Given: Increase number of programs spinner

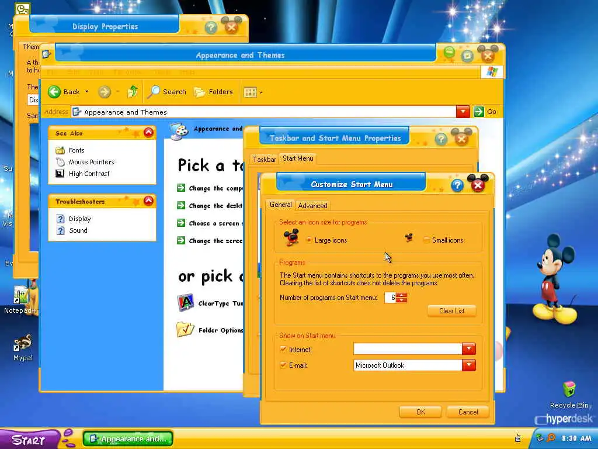Looking at the screenshot, I should 402,295.
